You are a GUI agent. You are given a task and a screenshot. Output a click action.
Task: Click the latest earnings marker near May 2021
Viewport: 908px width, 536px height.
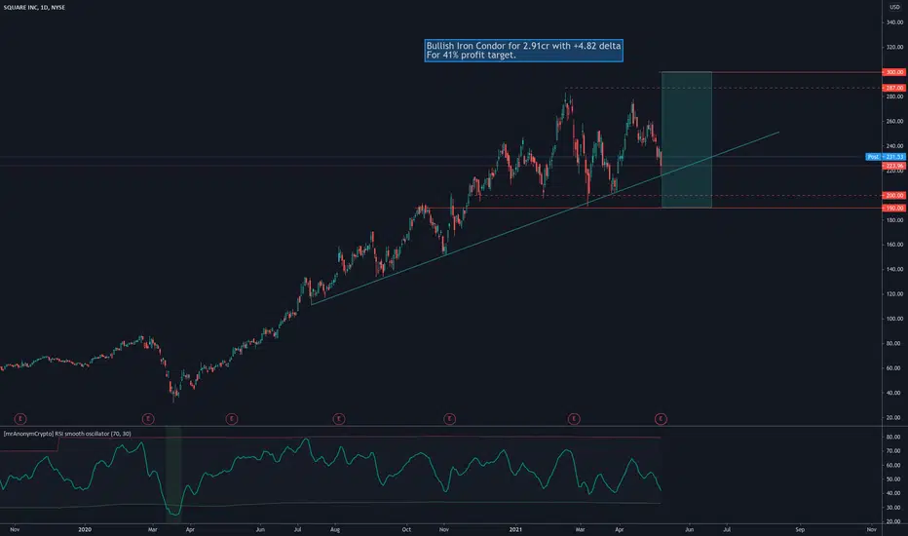(x=661, y=418)
